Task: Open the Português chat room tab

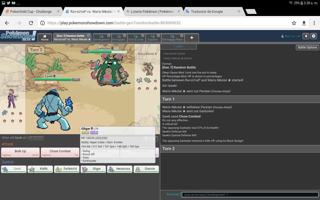Action: tap(119, 38)
